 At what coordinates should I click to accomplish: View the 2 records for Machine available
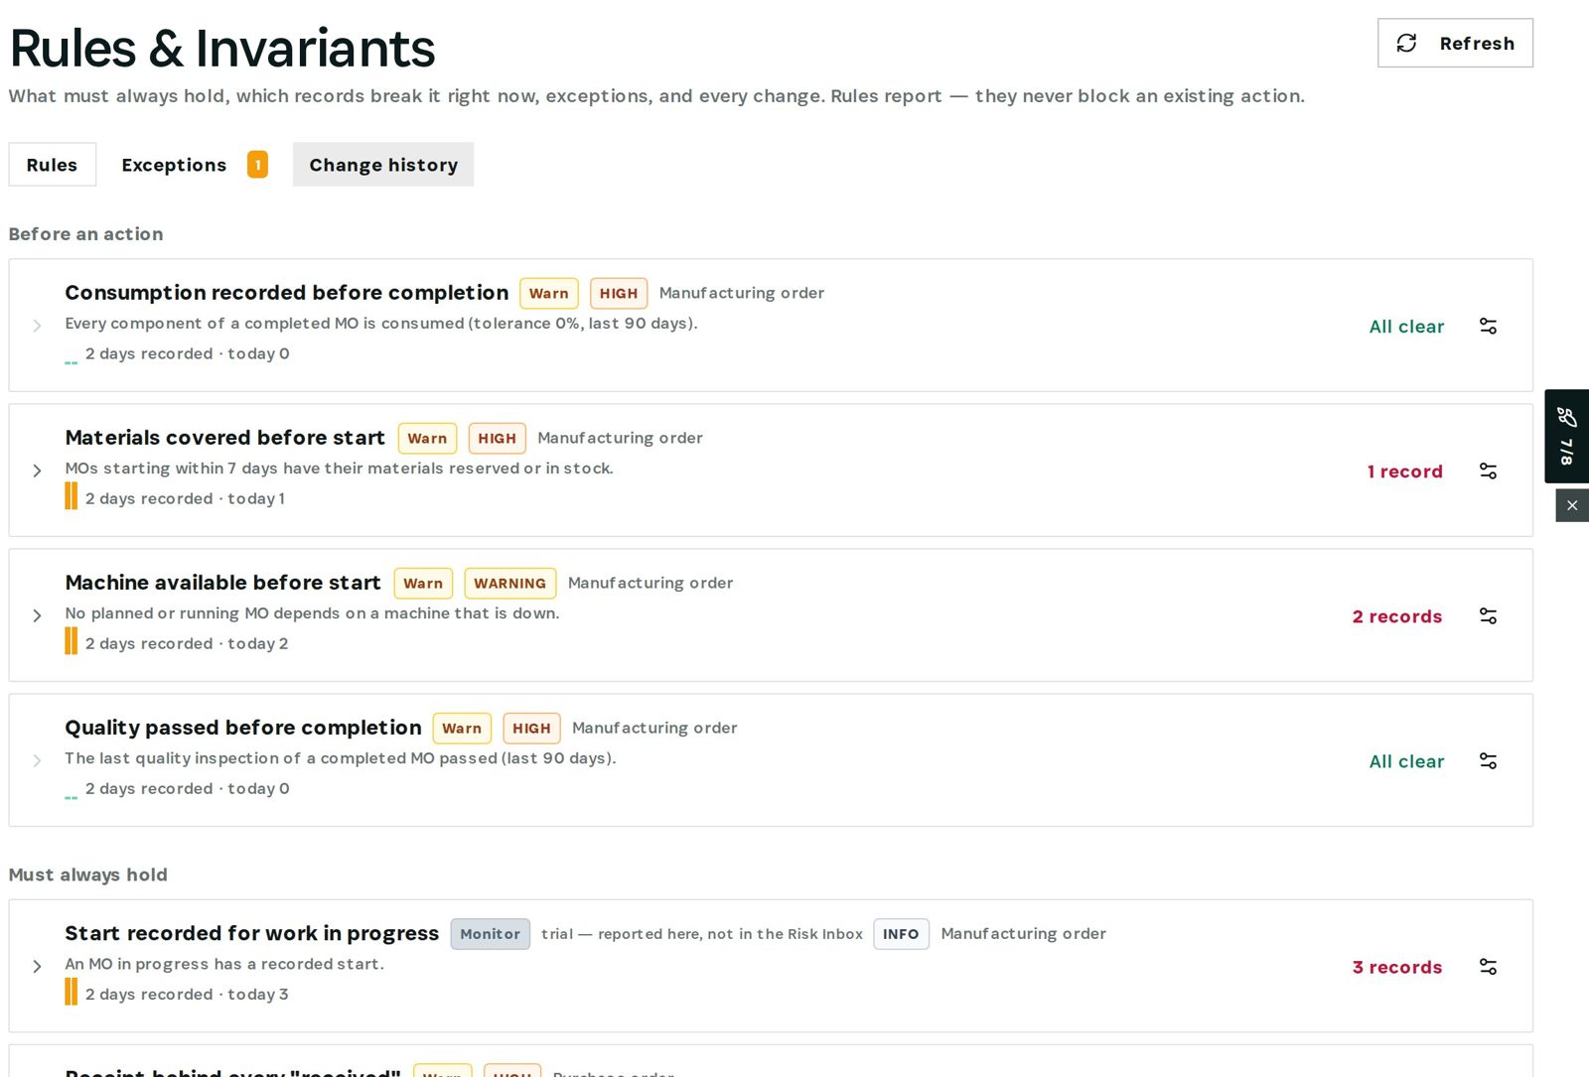(x=1397, y=616)
